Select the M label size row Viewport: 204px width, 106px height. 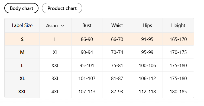[99, 52]
